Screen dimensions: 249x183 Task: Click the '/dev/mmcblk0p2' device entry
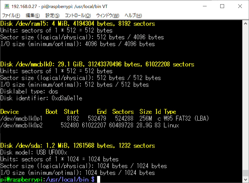pos(21,125)
